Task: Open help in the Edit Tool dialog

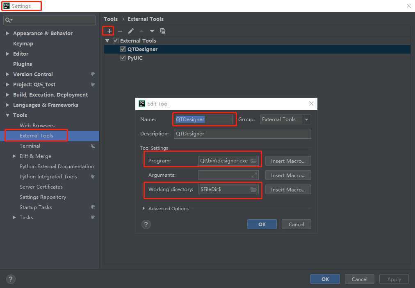Action: pos(146,224)
